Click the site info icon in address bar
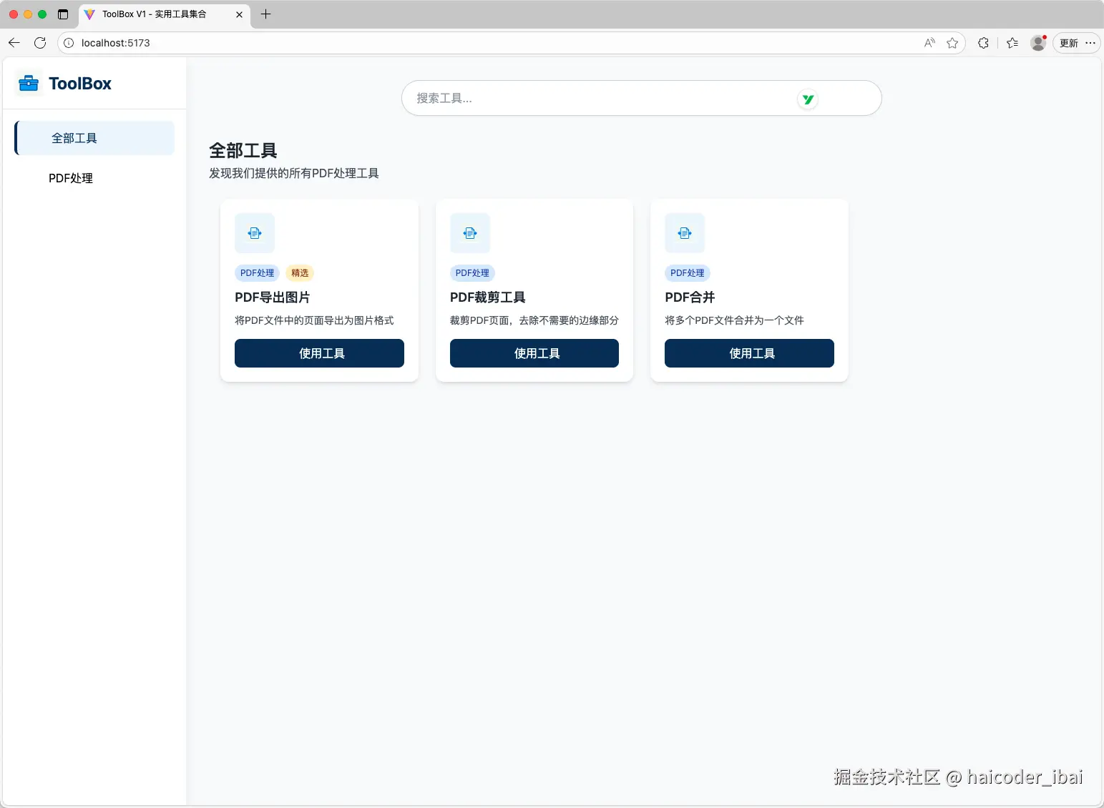 (69, 43)
